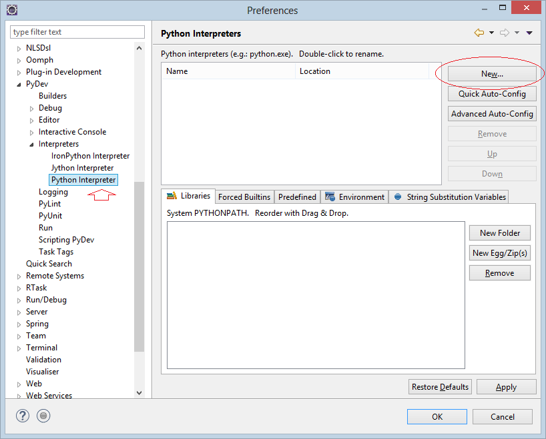This screenshot has height=439, width=546.
Task: Expand the Remote Systems node
Action: [19, 276]
